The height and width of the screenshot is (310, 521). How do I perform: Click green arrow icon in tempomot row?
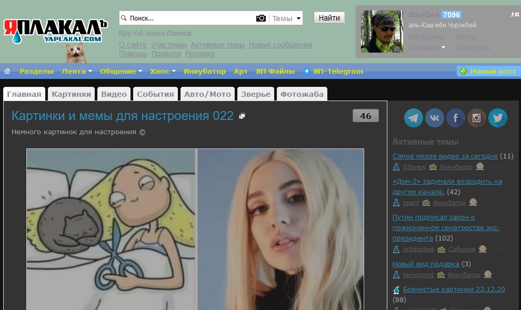[441, 275]
